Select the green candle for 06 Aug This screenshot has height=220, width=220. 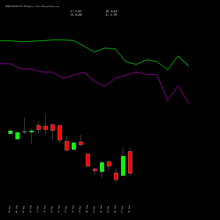coord(18,136)
